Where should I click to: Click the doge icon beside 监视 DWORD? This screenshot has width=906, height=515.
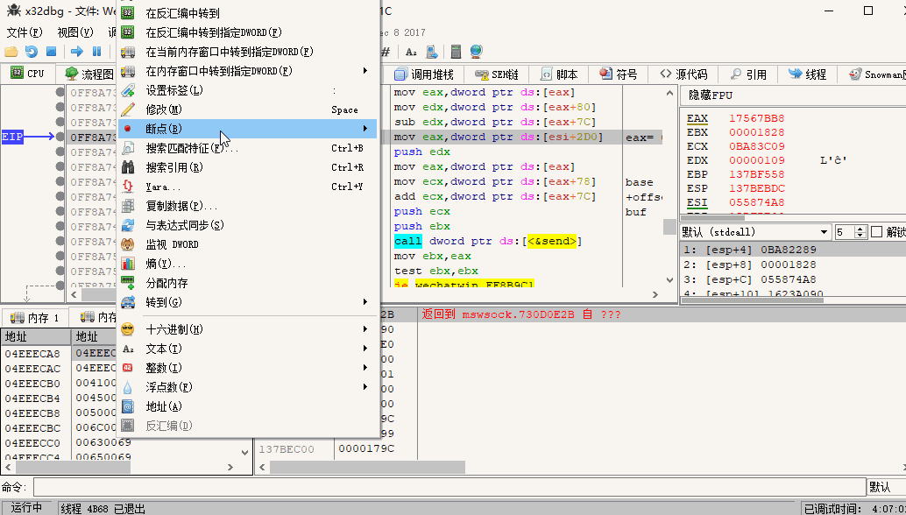128,244
